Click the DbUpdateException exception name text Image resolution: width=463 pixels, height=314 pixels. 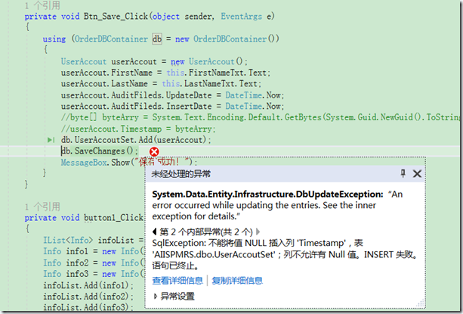click(267, 194)
